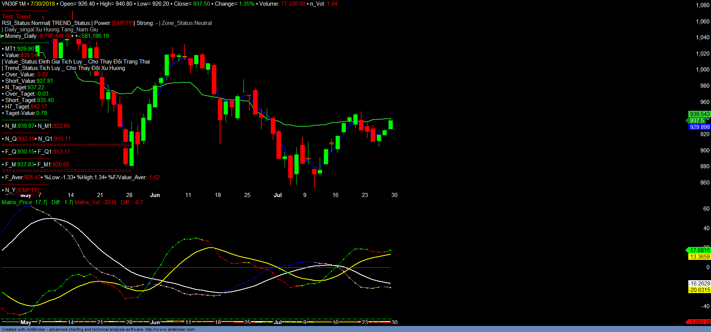Click the 937.5 last price marker

[x=697, y=121]
